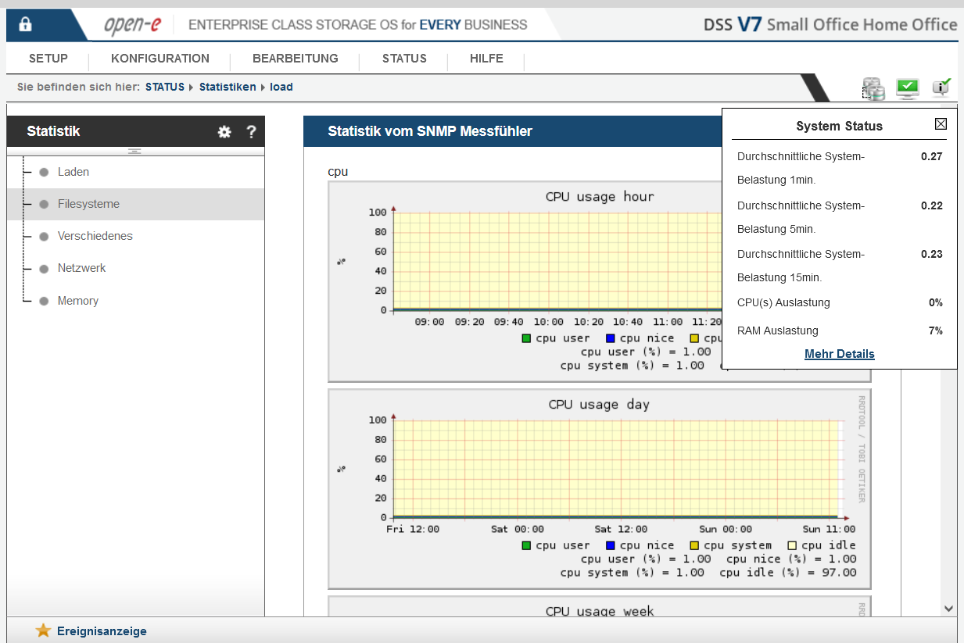The image size is (964, 643).
Task: Click the 15min load value 0.23
Action: point(932,254)
